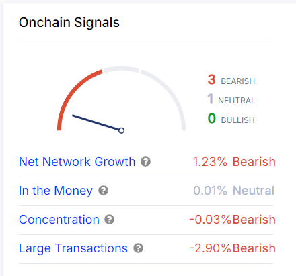Image resolution: width=296 pixels, height=276 pixels.
Task: Click the -2.90% Bearish value
Action: (x=233, y=248)
